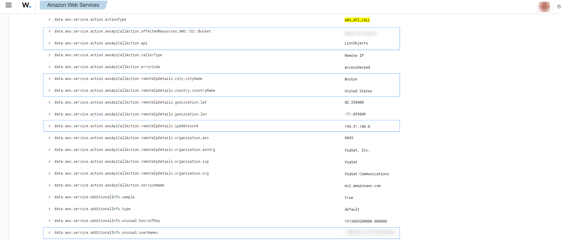Screen dimensions: 562x240
Task: Open the user avatar menu
Action: tap(544, 7)
